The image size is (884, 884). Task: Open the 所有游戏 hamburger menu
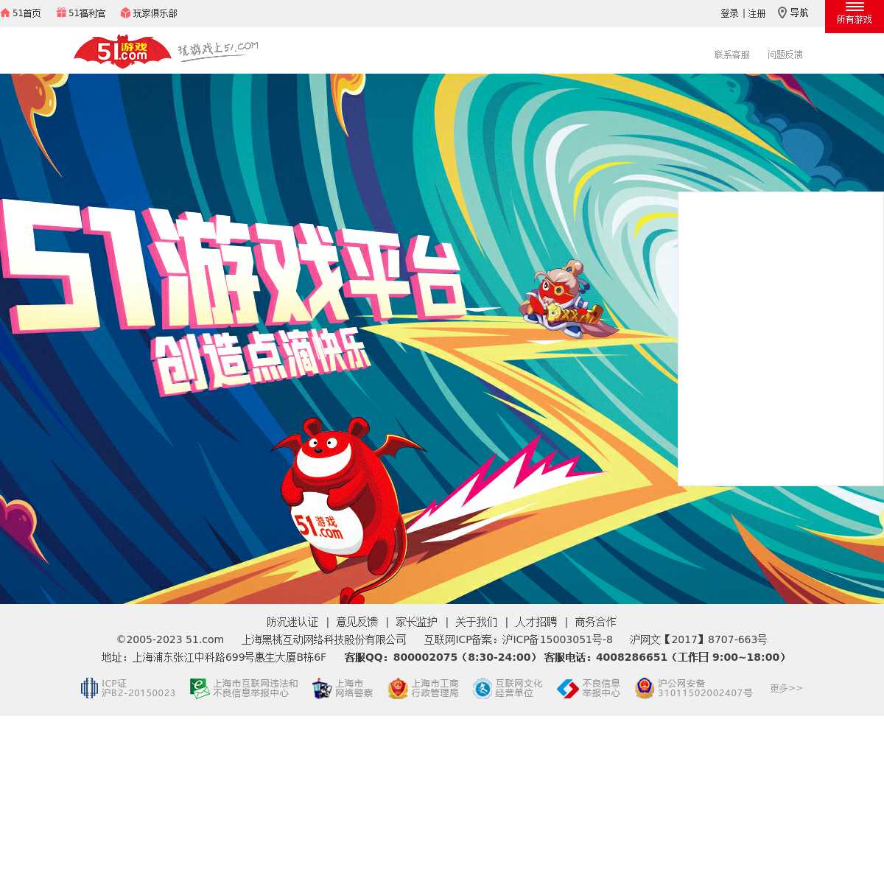click(855, 16)
